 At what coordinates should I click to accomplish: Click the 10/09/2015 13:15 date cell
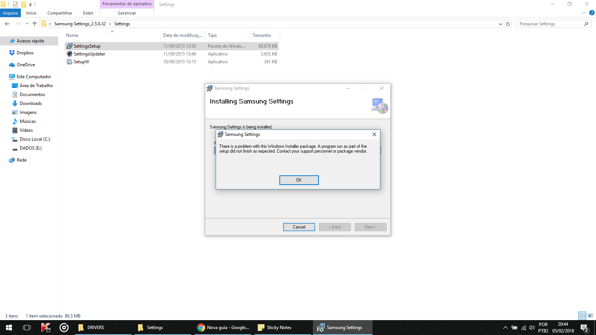point(180,62)
